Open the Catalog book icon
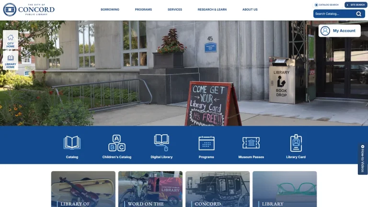The image size is (368, 207). pos(72,142)
